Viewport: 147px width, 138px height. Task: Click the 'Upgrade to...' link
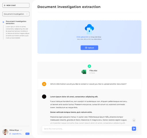pyautogui.click(x=17, y=134)
